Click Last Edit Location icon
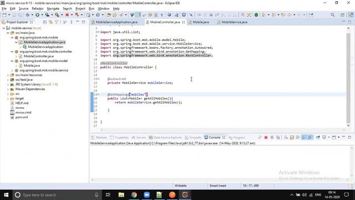This screenshot has width=355, height=200. tap(283, 15)
